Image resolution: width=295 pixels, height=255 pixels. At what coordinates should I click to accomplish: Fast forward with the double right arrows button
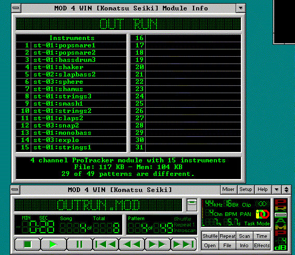point(158,244)
